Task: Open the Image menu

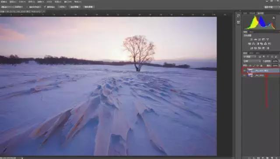Action: click(3, 2)
